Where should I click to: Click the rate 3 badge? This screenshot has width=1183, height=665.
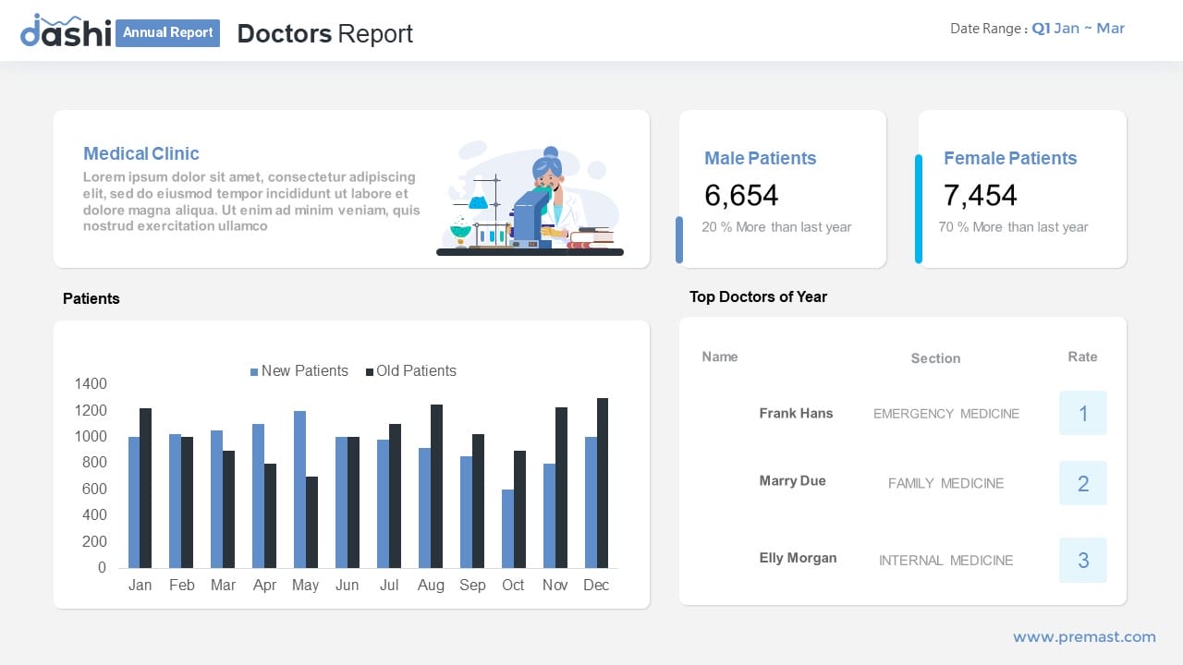pos(1083,560)
